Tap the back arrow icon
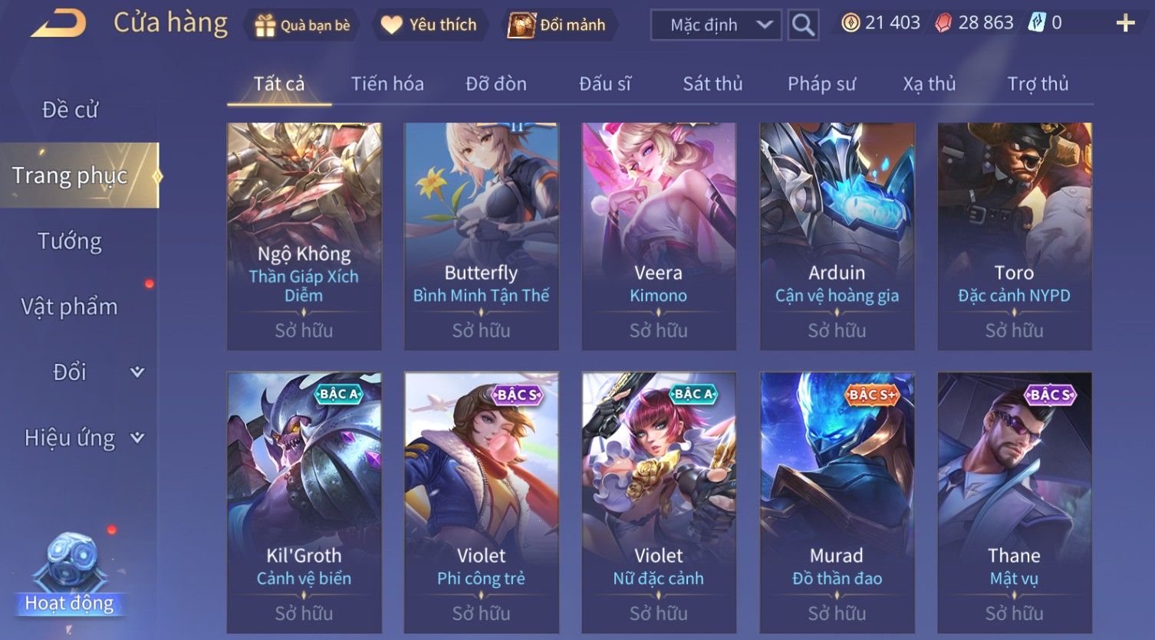 pyautogui.click(x=58, y=23)
